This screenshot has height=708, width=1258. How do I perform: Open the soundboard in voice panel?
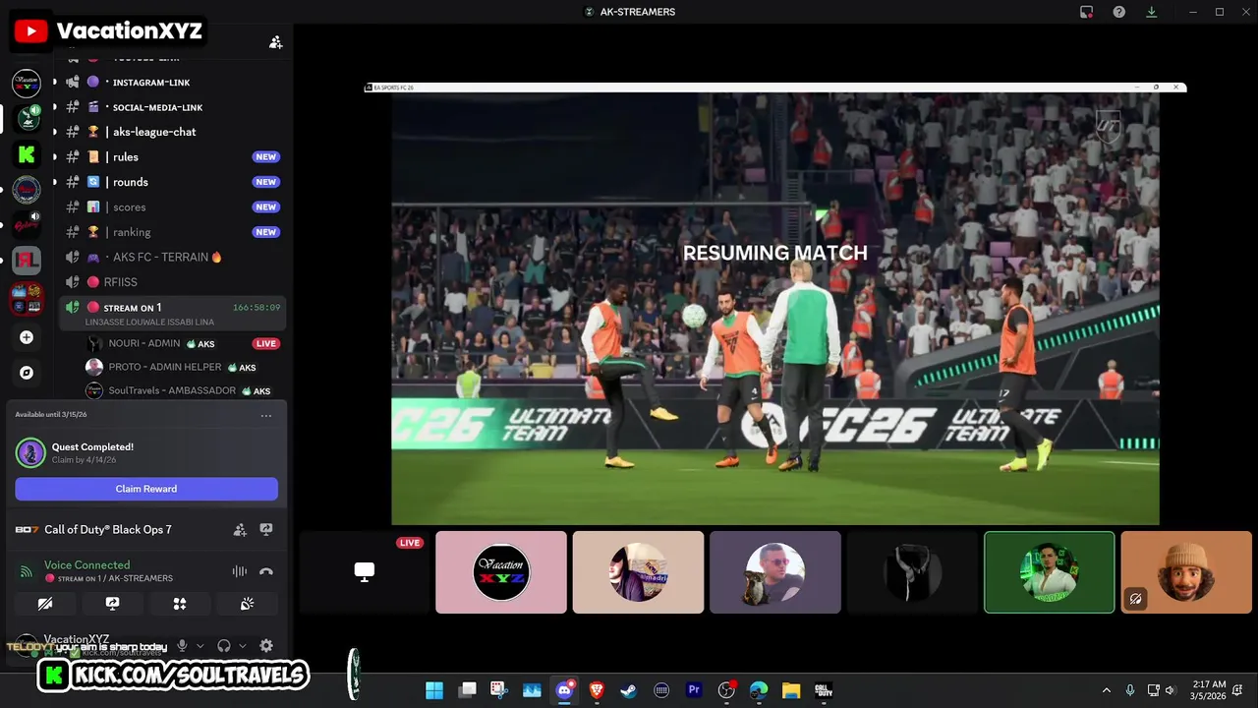pyautogui.click(x=247, y=604)
